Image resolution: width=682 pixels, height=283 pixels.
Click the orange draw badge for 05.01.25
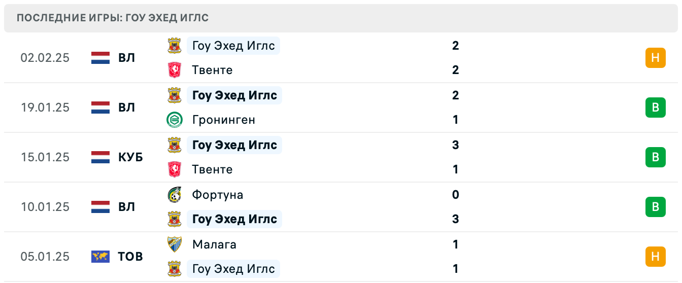(655, 257)
